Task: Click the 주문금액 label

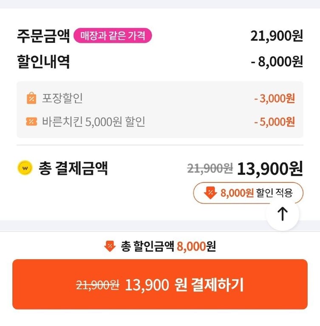Action: [43, 36]
